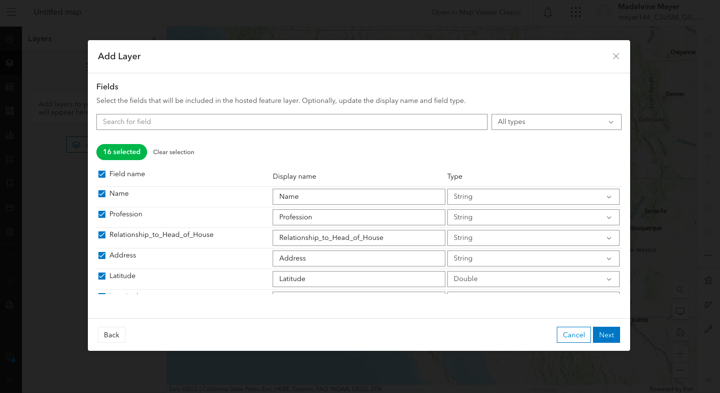This screenshot has width=720, height=393.
Task: Click the Layers panel heading
Action: [x=40, y=39]
